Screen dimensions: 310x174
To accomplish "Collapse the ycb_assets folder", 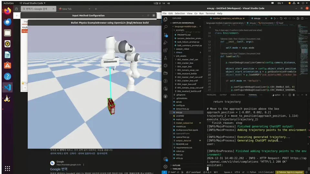I will tap(181, 56).
